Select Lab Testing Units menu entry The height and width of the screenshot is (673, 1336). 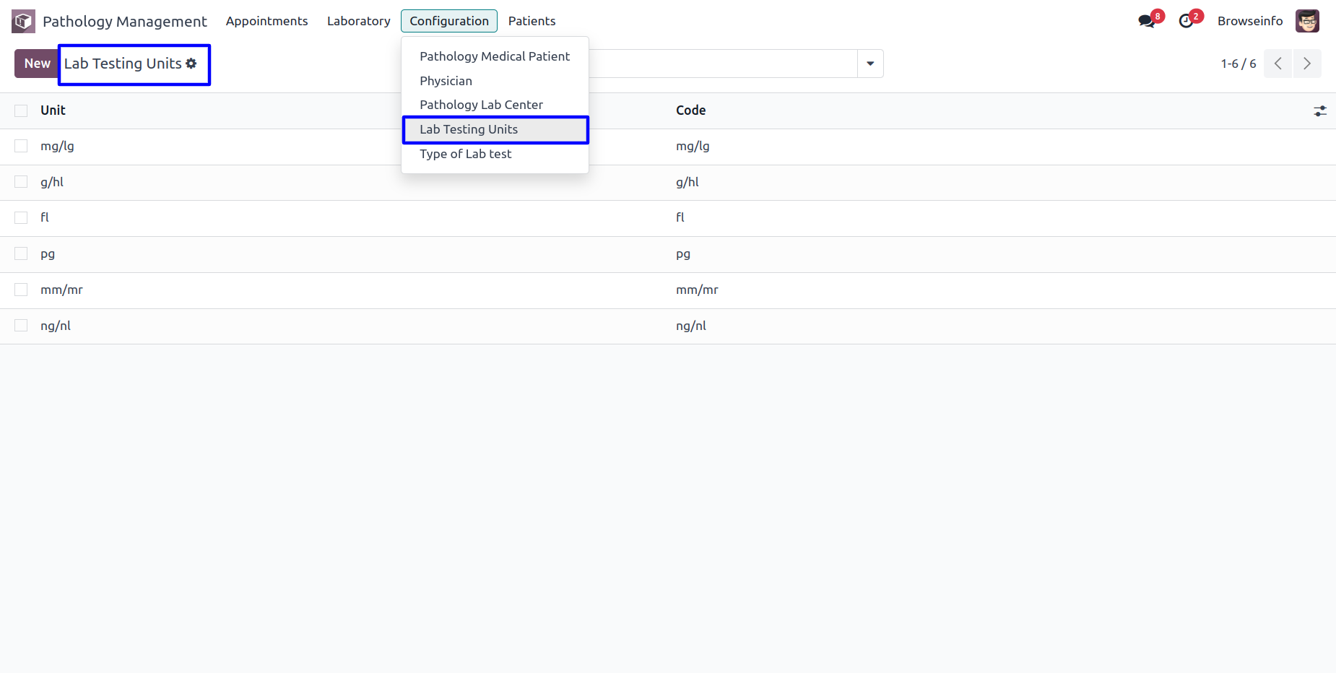coord(495,129)
